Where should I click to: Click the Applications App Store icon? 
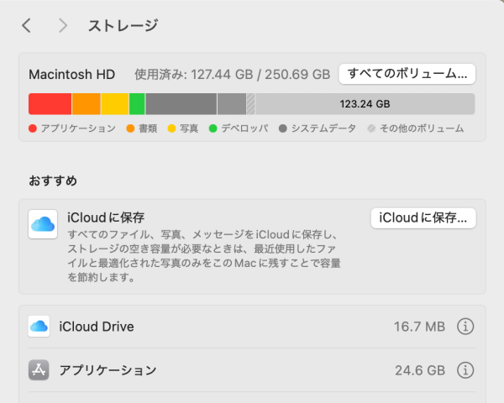pyautogui.click(x=39, y=370)
